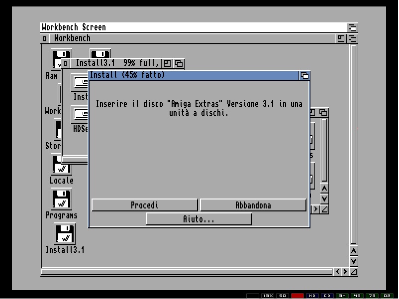This screenshot has height=299, width=399.
Task: Click the floppy drive indicator showing 73
Action: pyautogui.click(x=372, y=296)
